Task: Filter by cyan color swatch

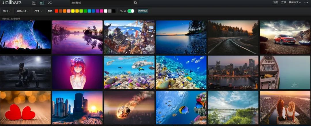Action: (x=89, y=11)
